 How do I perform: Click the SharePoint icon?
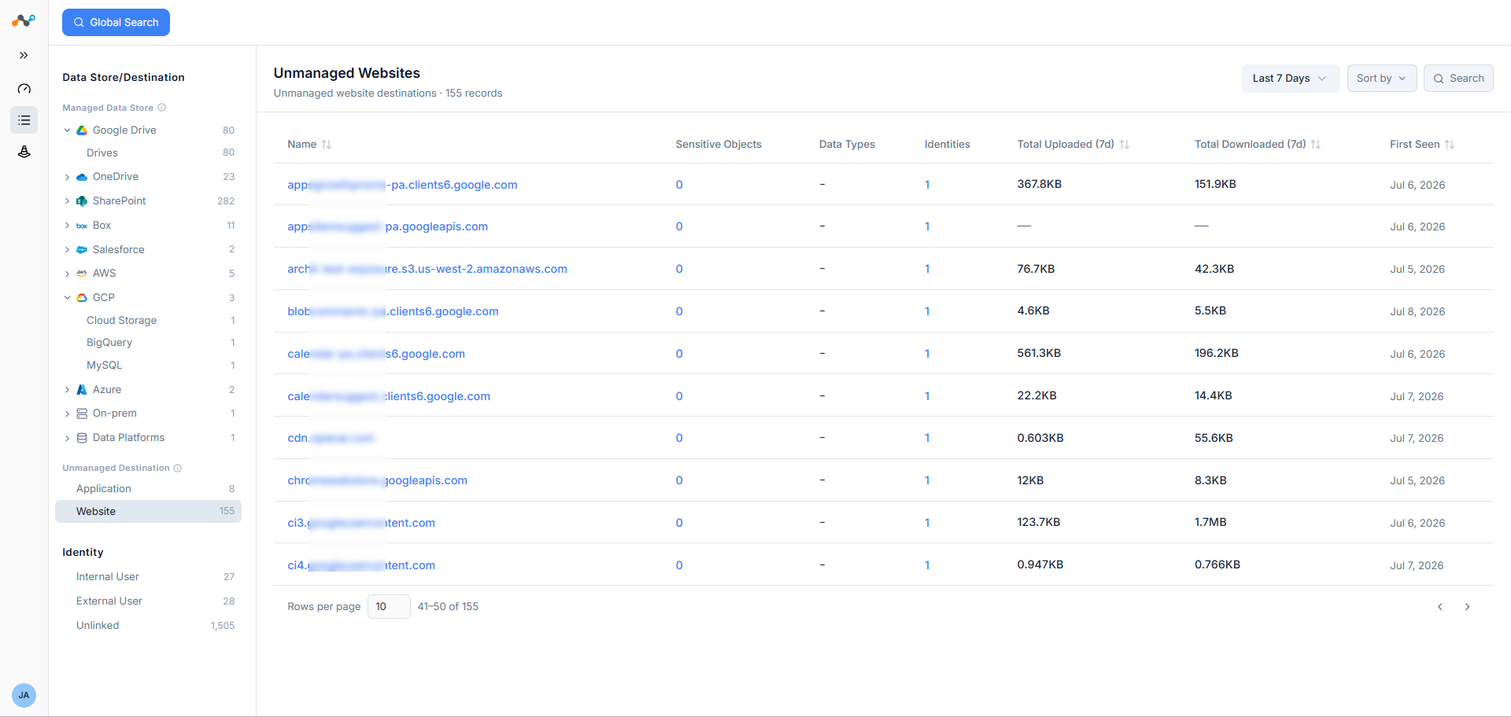tap(82, 201)
